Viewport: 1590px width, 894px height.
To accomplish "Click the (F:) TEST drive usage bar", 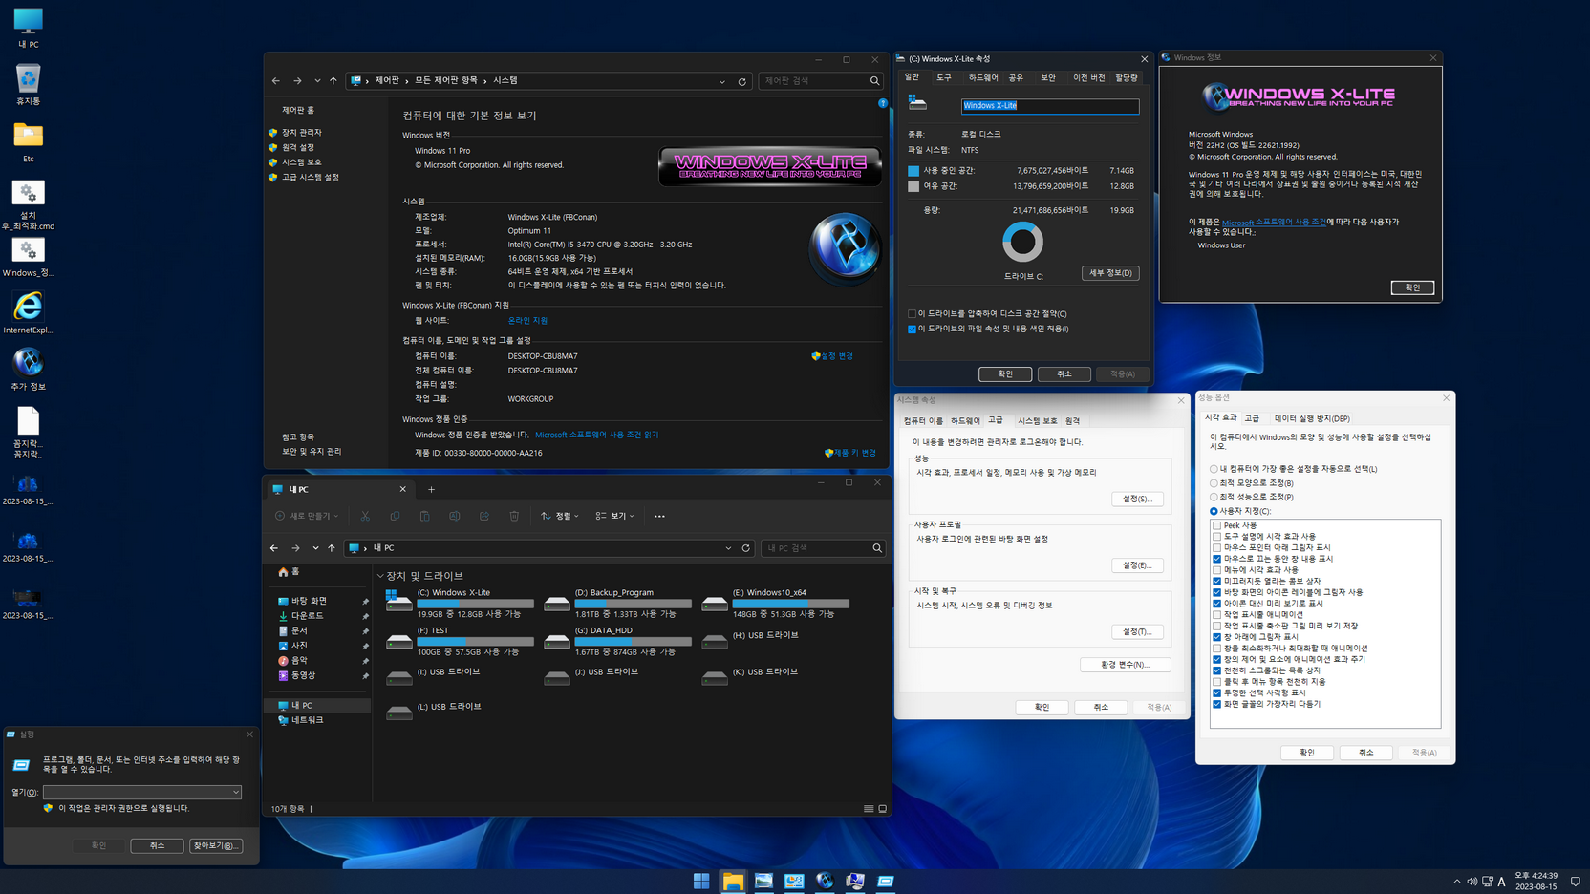I will click(475, 641).
